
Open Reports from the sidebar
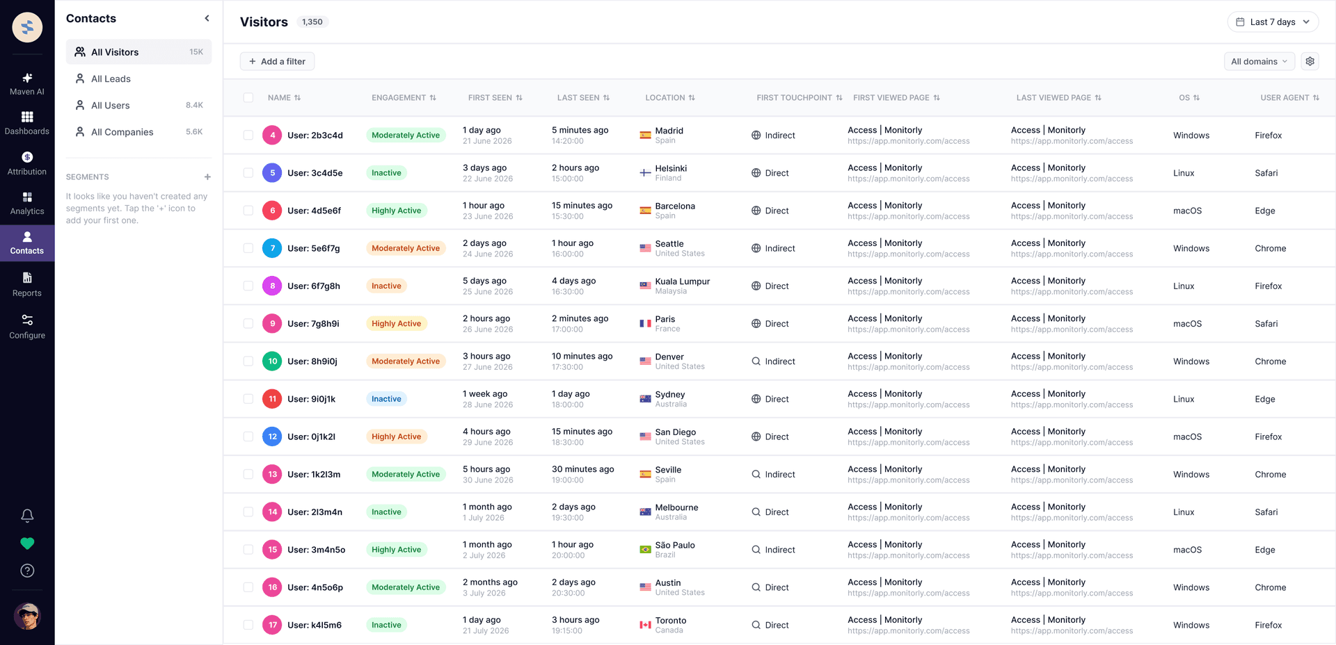click(27, 285)
